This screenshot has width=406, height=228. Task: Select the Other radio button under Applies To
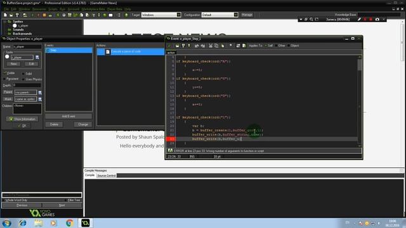[277, 46]
